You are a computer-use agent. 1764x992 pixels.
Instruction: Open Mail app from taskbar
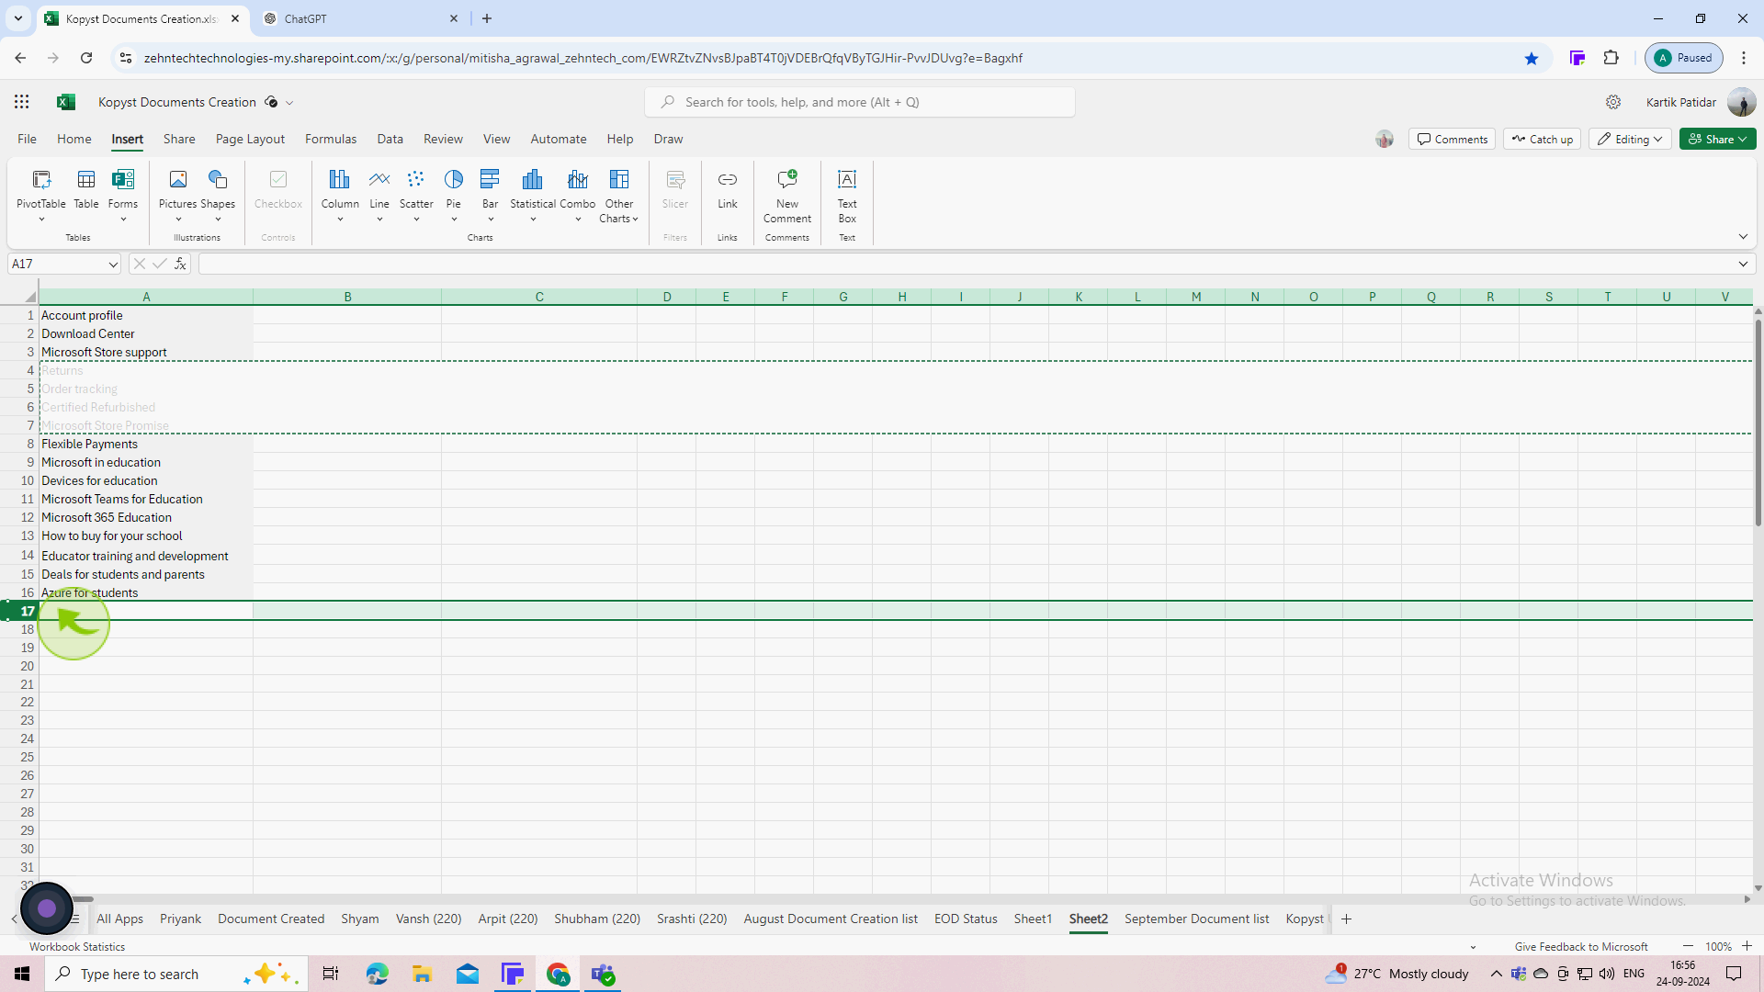pyautogui.click(x=468, y=974)
